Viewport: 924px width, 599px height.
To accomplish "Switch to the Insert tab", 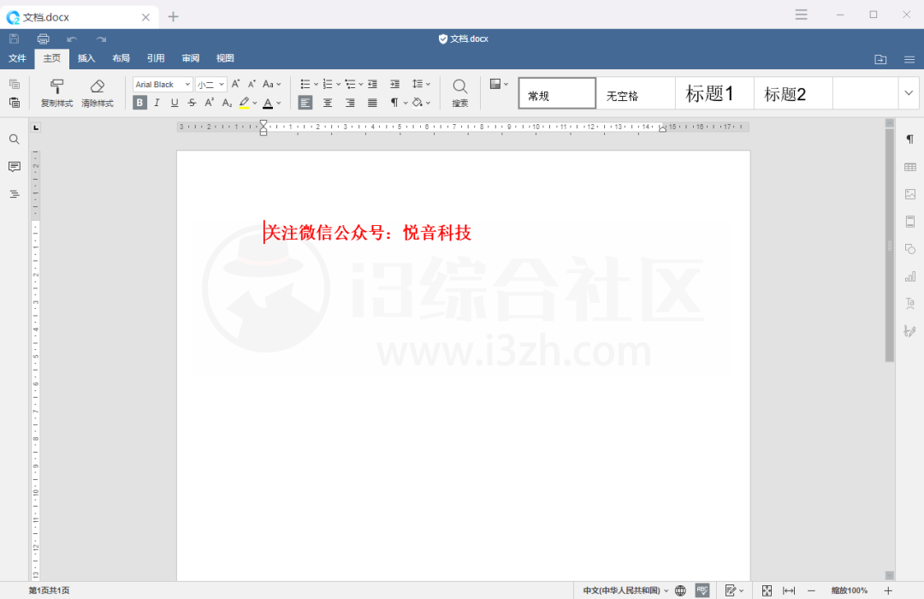I will pyautogui.click(x=86, y=58).
